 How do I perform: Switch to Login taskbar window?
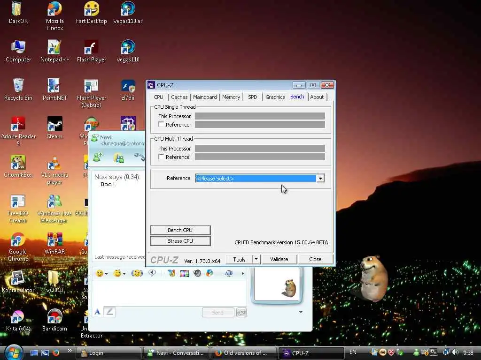click(x=109, y=353)
